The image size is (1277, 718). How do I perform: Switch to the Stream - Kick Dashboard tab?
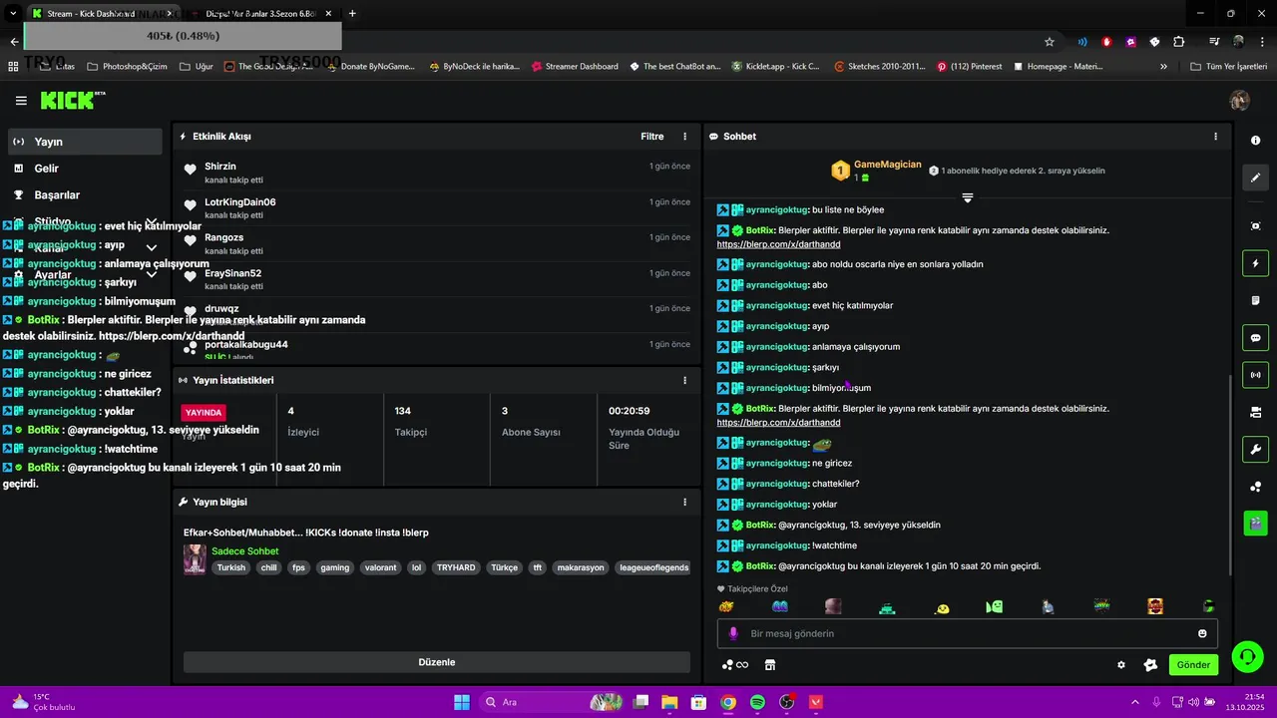[x=102, y=14]
